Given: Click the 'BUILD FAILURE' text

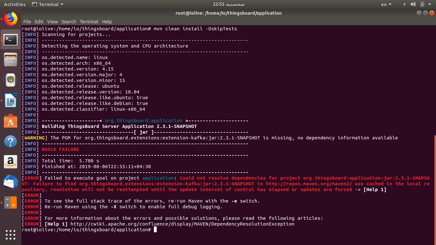Looking at the screenshot, I should point(60,149).
